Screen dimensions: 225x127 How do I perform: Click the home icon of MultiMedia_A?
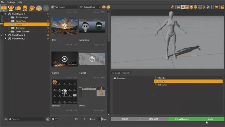click(x=9, y=14)
